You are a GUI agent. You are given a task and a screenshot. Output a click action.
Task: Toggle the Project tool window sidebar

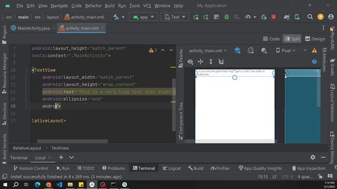pyautogui.click(x=4, y=35)
